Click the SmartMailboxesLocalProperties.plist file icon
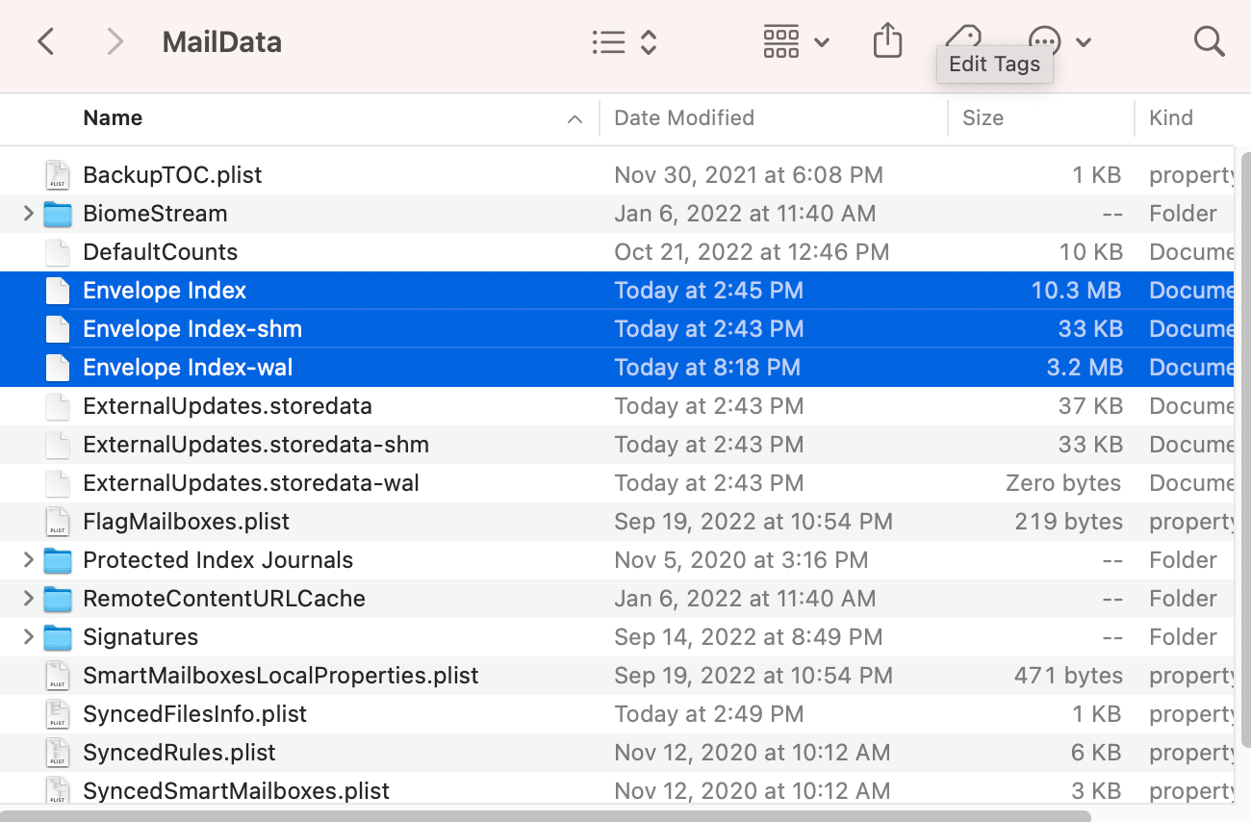Screen dimensions: 1251x822 point(58,676)
